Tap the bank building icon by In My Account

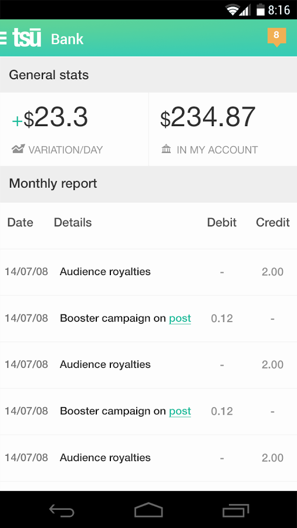166,149
